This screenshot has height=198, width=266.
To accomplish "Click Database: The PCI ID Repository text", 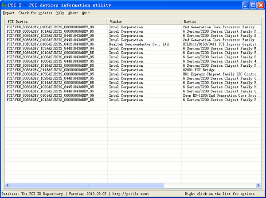I will 32,194.
